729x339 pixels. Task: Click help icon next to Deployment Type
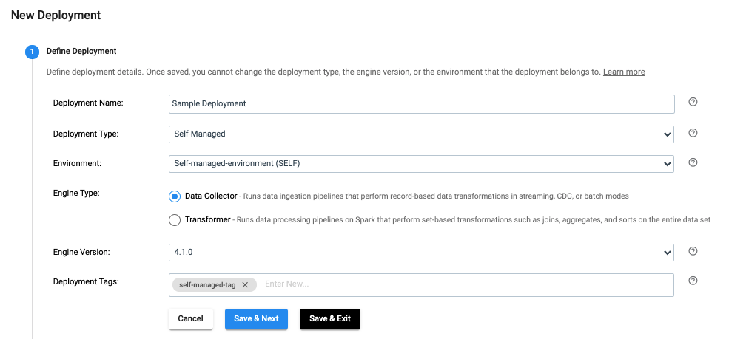[x=693, y=133]
